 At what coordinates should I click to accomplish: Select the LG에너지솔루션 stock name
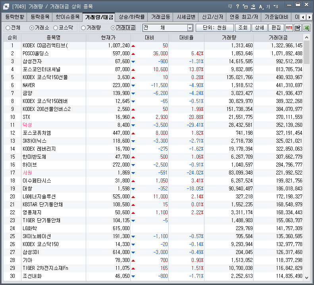pos(39,196)
